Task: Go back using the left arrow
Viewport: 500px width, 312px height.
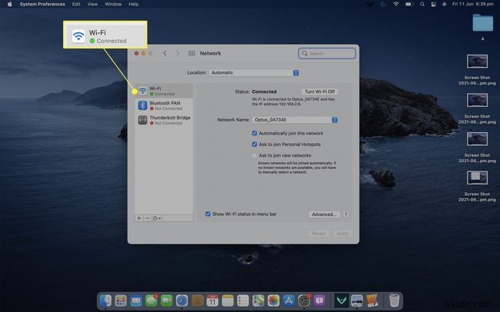Action: click(165, 54)
